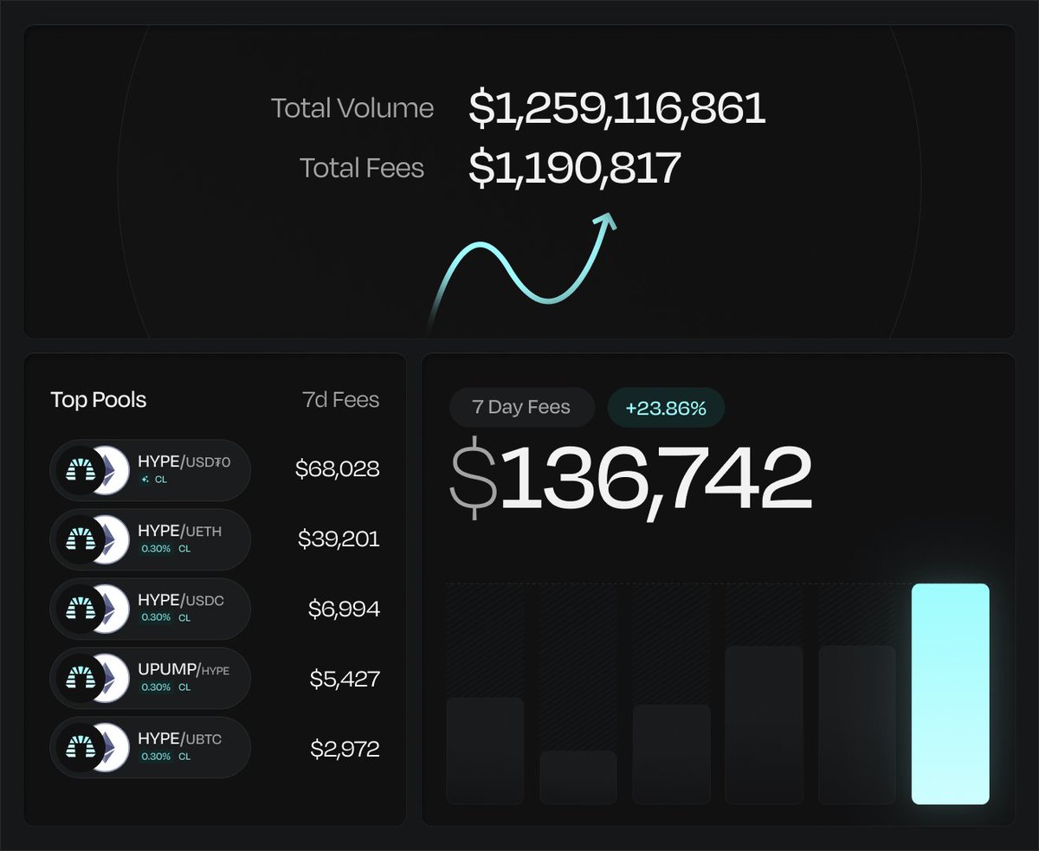Click the $1,259,116,861 volume figure
This screenshot has height=851, width=1039.
617,108
